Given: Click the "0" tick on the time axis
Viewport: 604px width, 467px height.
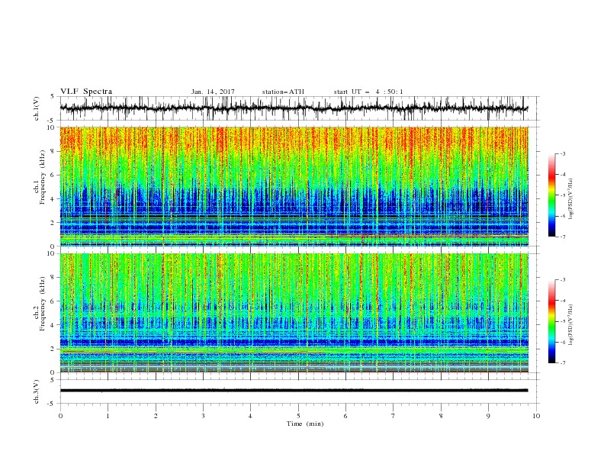Looking at the screenshot, I should pyautogui.click(x=60, y=416).
